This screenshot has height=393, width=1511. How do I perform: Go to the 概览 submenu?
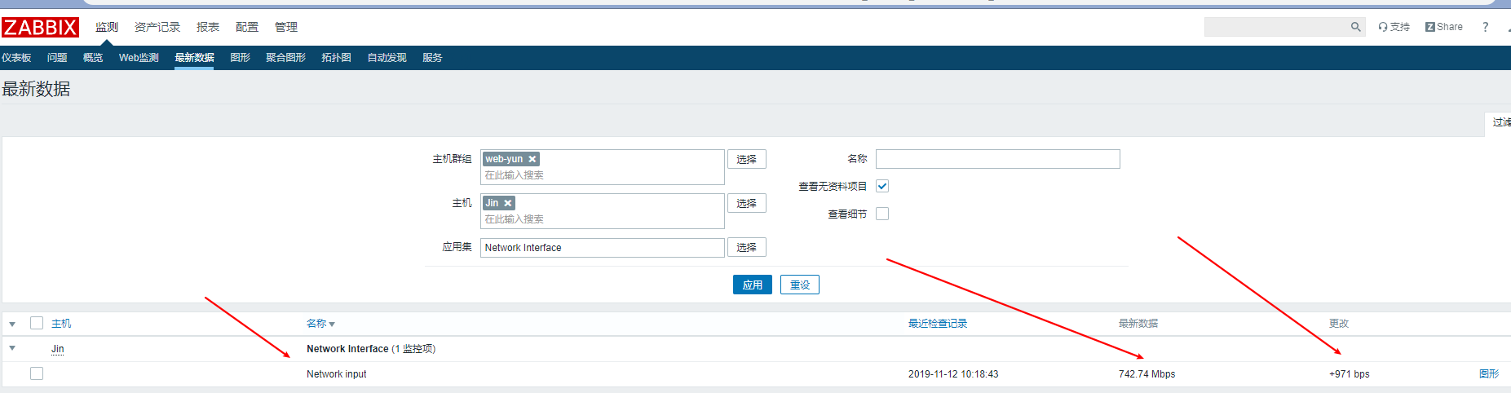(x=93, y=58)
